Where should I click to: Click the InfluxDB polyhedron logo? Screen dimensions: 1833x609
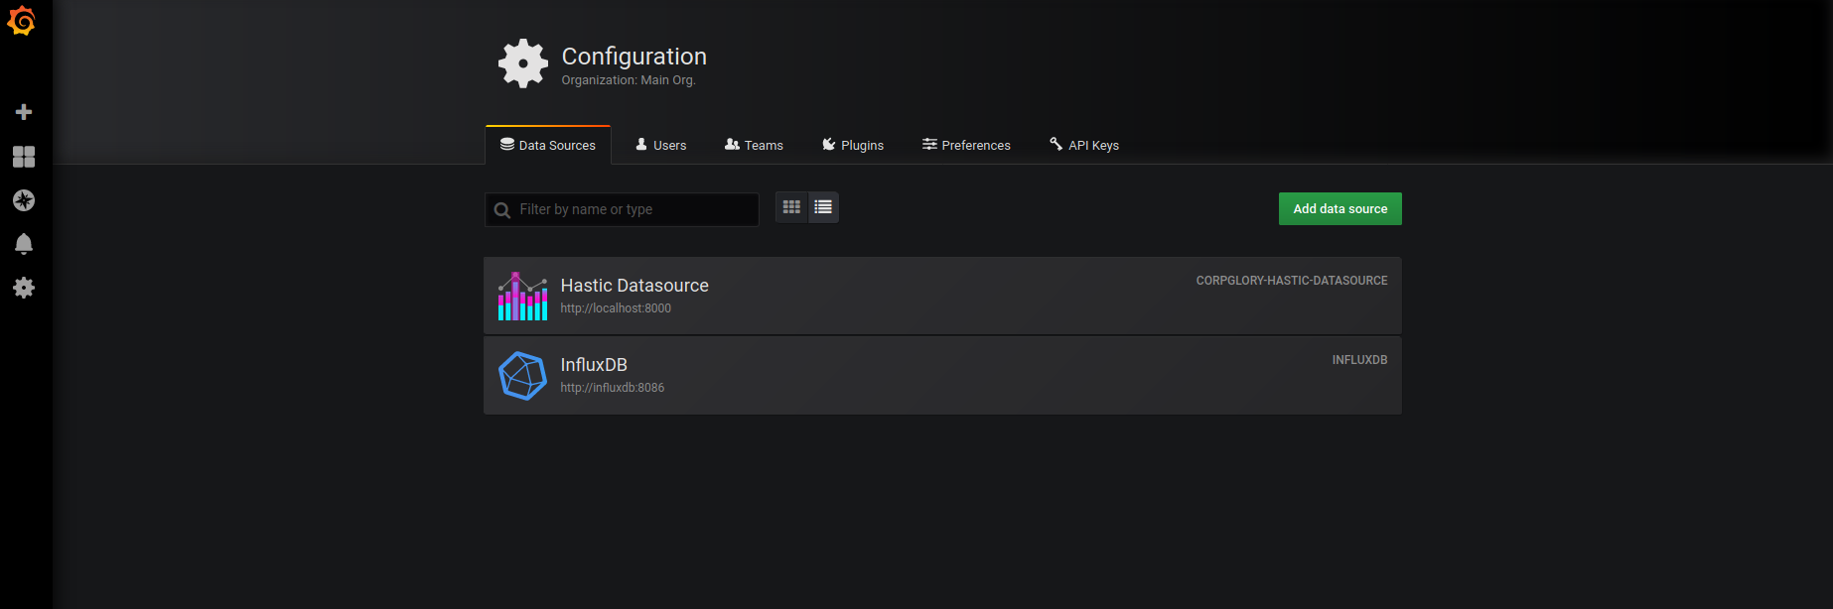click(522, 376)
